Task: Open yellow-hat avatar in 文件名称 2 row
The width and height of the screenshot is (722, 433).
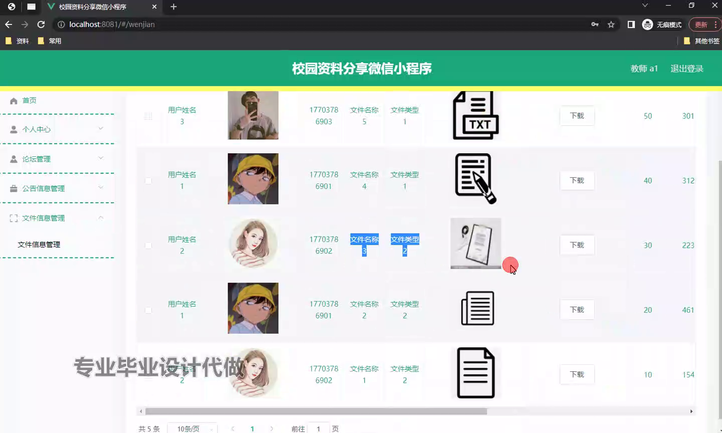Action: tap(253, 308)
